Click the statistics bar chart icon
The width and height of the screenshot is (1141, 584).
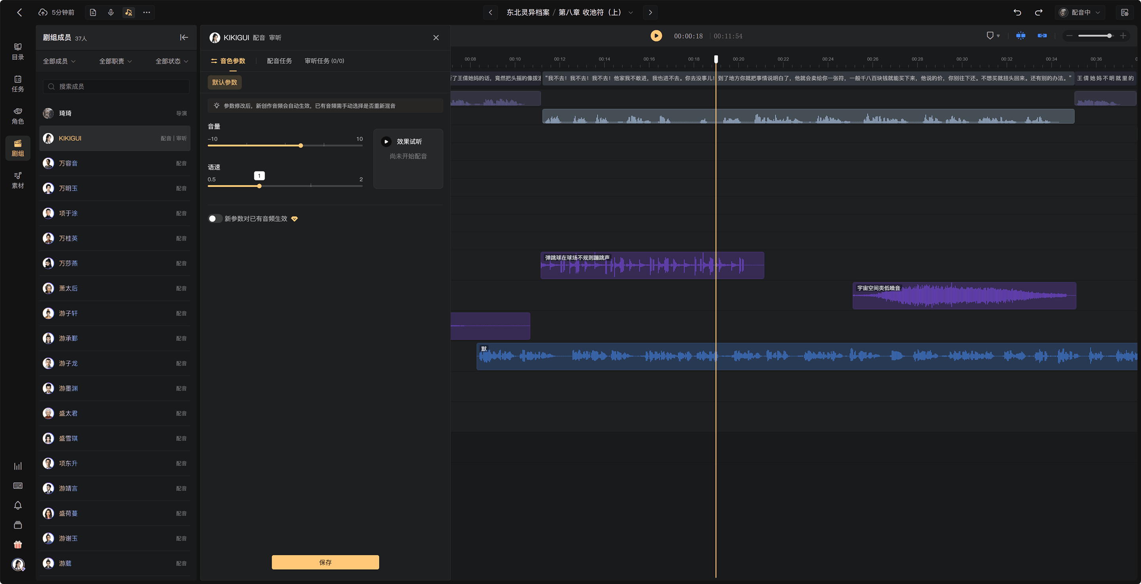18,466
